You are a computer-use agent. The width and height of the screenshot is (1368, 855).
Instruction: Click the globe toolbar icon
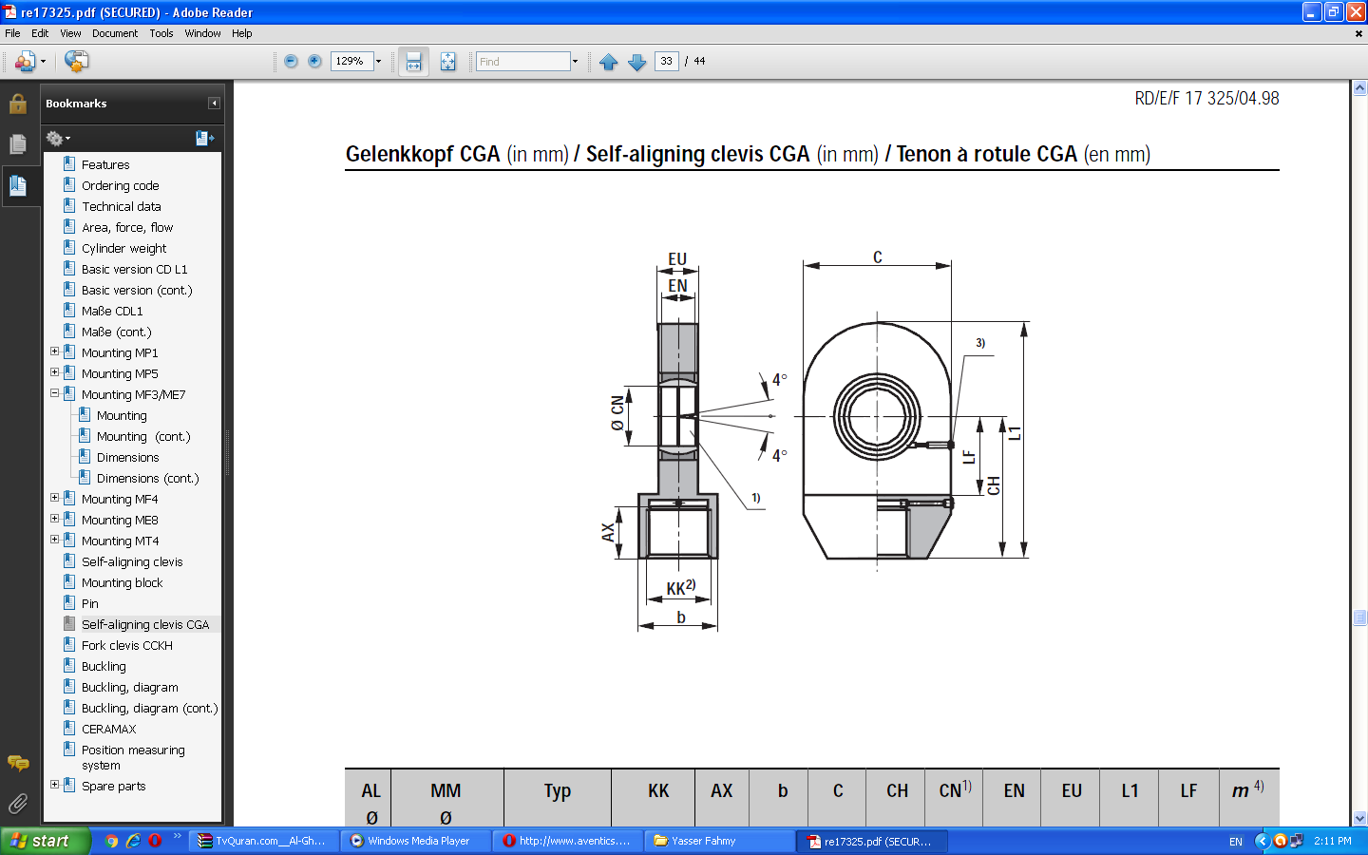[x=76, y=62]
